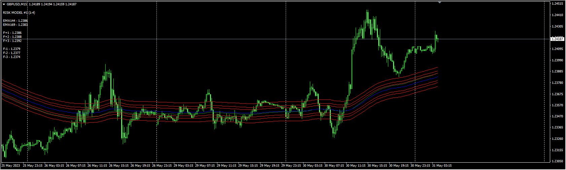This screenshot has width=566, height=170.
Task: Click the 1.23155 price scale value
Action: pyautogui.click(x=557, y=150)
